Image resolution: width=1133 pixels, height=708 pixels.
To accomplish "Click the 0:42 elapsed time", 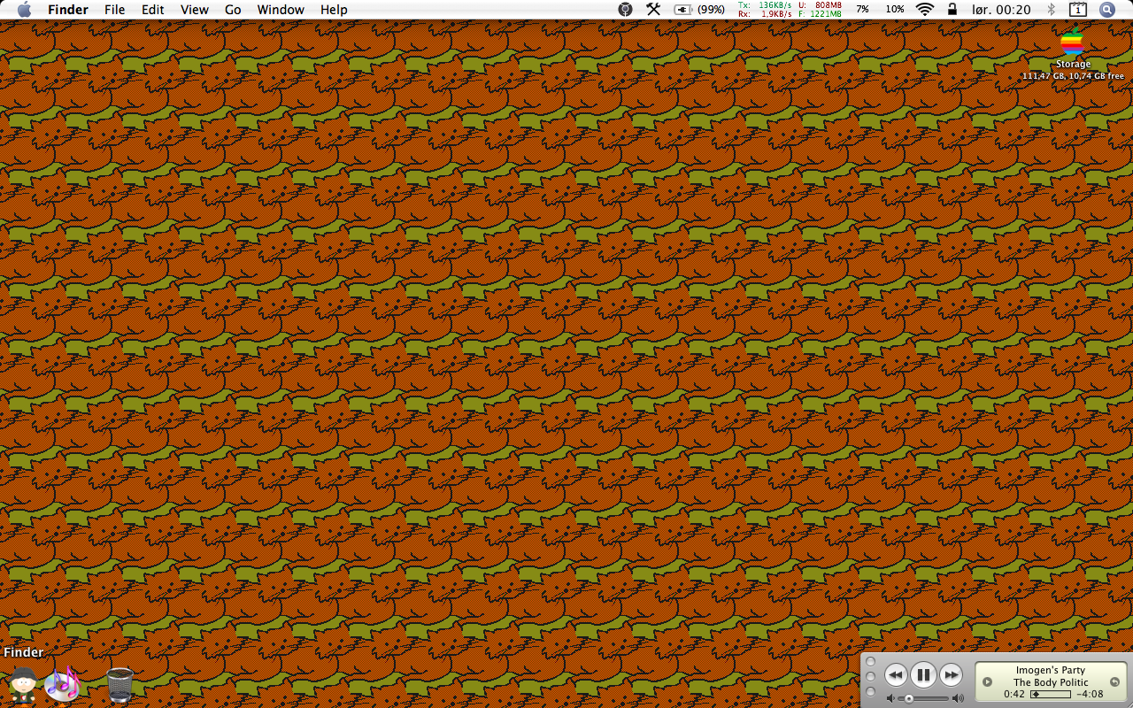I will click(x=1014, y=694).
